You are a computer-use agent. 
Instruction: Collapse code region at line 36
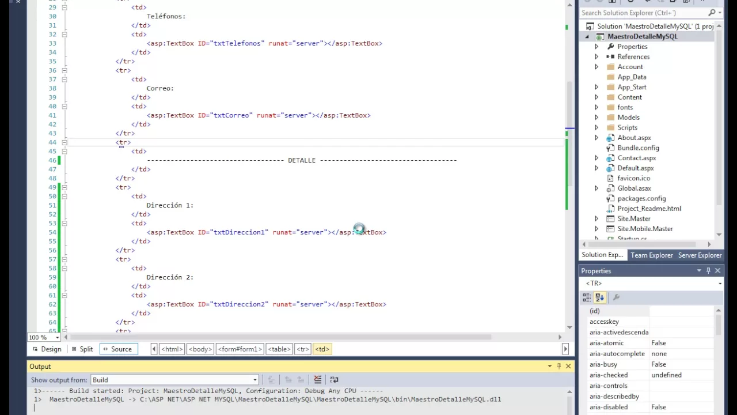coord(64,70)
